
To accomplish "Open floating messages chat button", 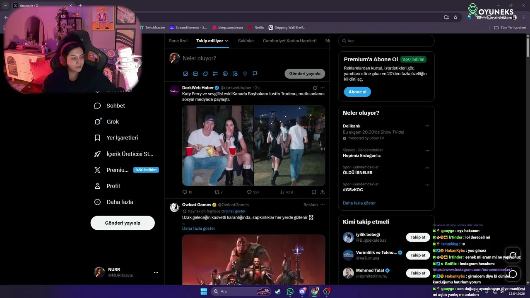I will (513, 274).
